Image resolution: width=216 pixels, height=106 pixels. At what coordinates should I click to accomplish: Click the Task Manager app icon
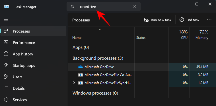pyautogui.click(x=7, y=7)
